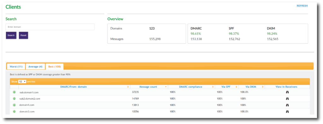This screenshot has width=323, height=124.
Task: Click the Clients page heading
Action: click(13, 7)
